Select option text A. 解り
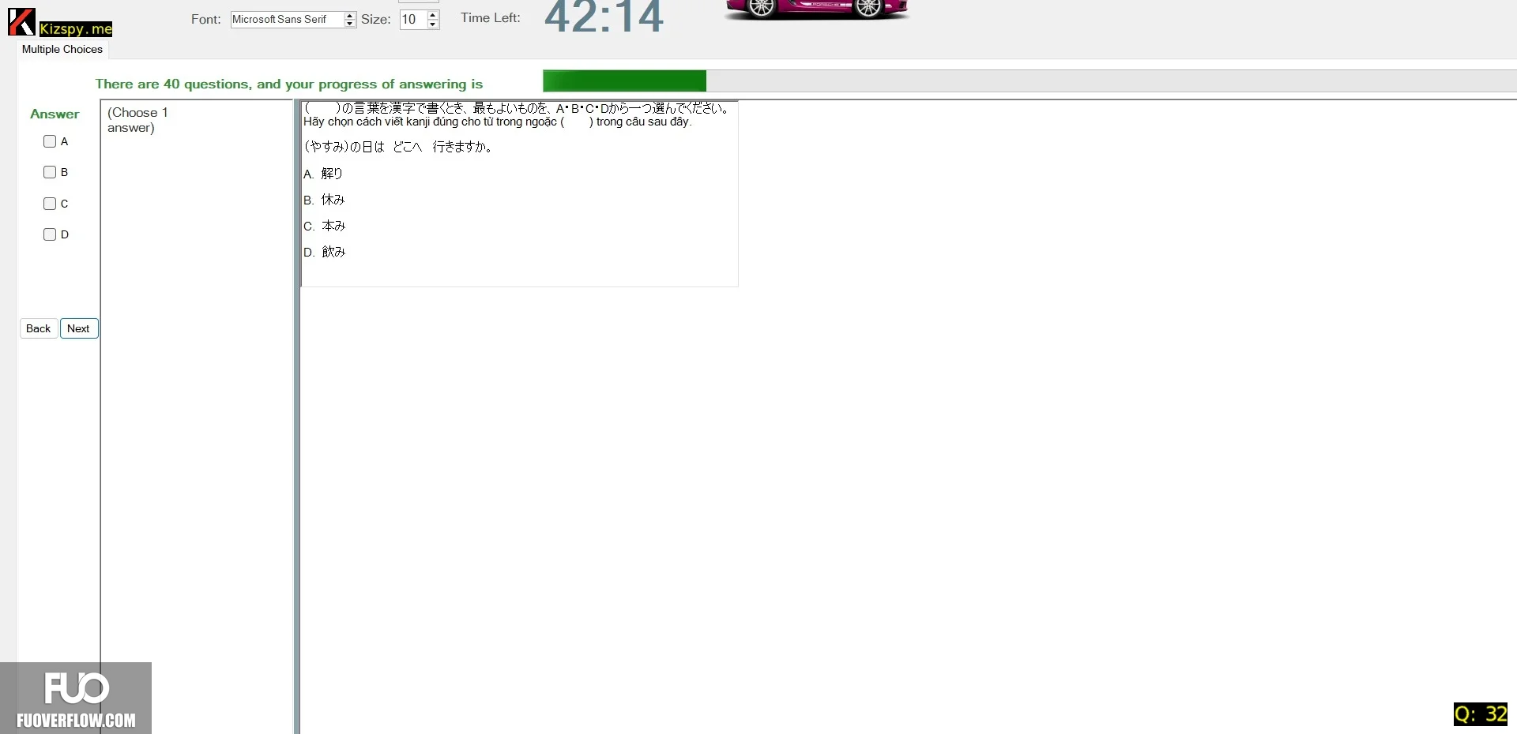Screen dimensions: 1517x734 [323, 174]
